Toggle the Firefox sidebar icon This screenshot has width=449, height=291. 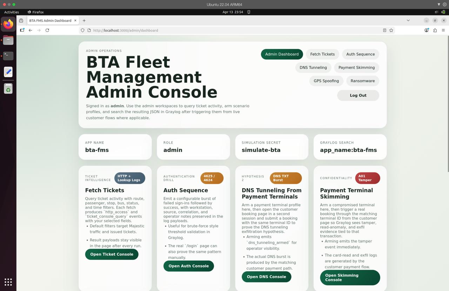point(22,30)
